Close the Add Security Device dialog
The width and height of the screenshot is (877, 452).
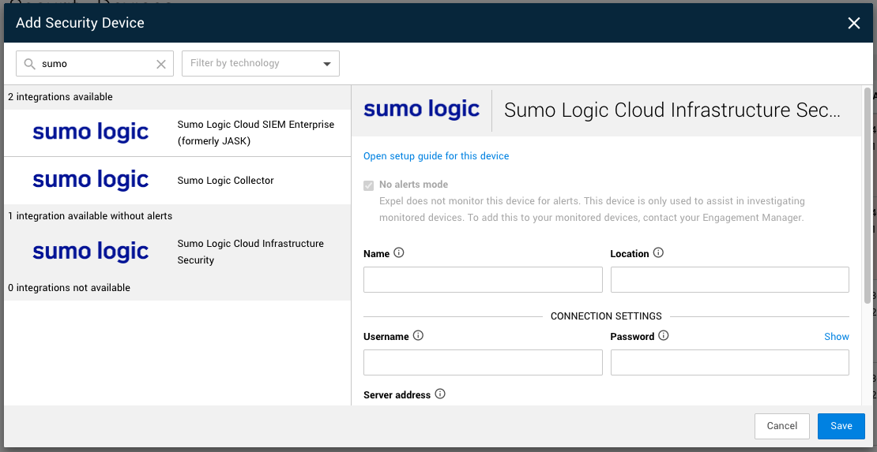pos(853,23)
